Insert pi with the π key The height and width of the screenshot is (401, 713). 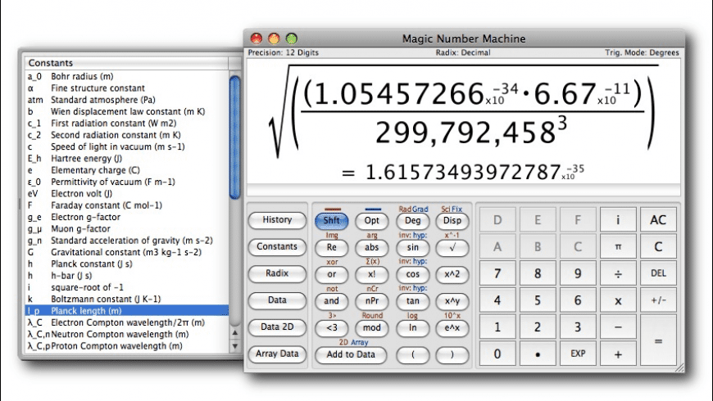618,247
